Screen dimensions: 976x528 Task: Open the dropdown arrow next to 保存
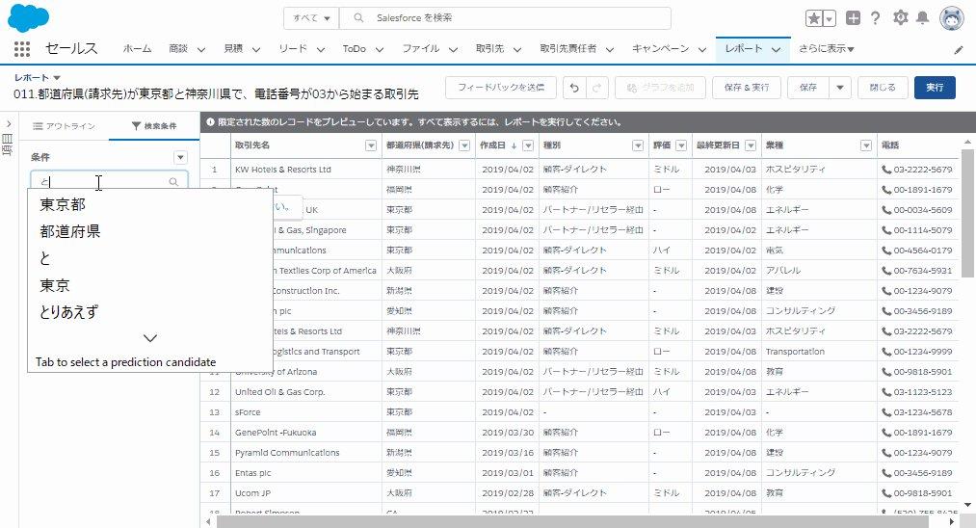[x=840, y=88]
